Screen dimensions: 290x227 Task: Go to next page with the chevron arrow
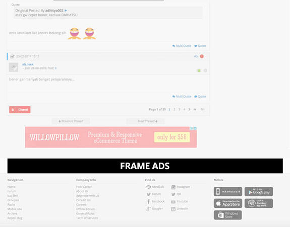pos(190,109)
